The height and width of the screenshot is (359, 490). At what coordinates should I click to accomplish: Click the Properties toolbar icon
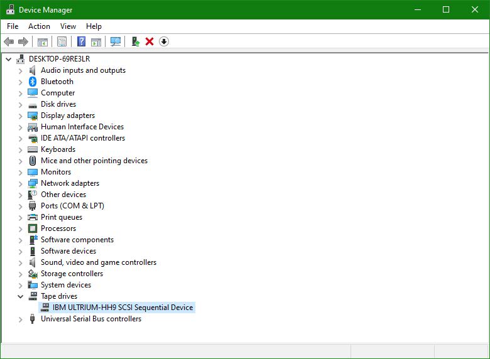[62, 41]
